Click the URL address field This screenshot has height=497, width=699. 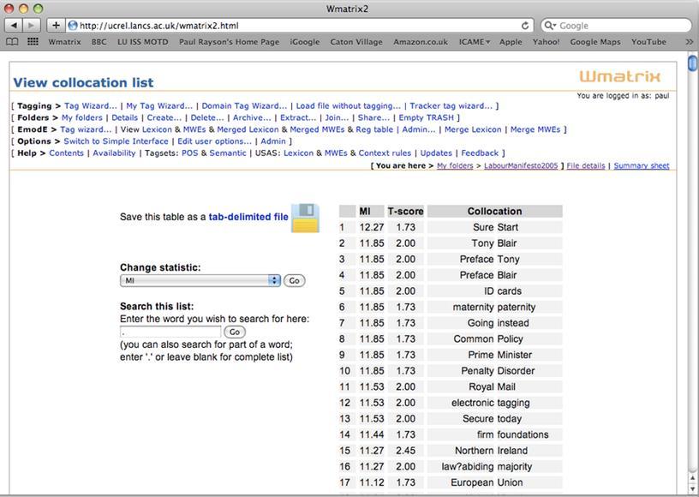click(x=299, y=26)
